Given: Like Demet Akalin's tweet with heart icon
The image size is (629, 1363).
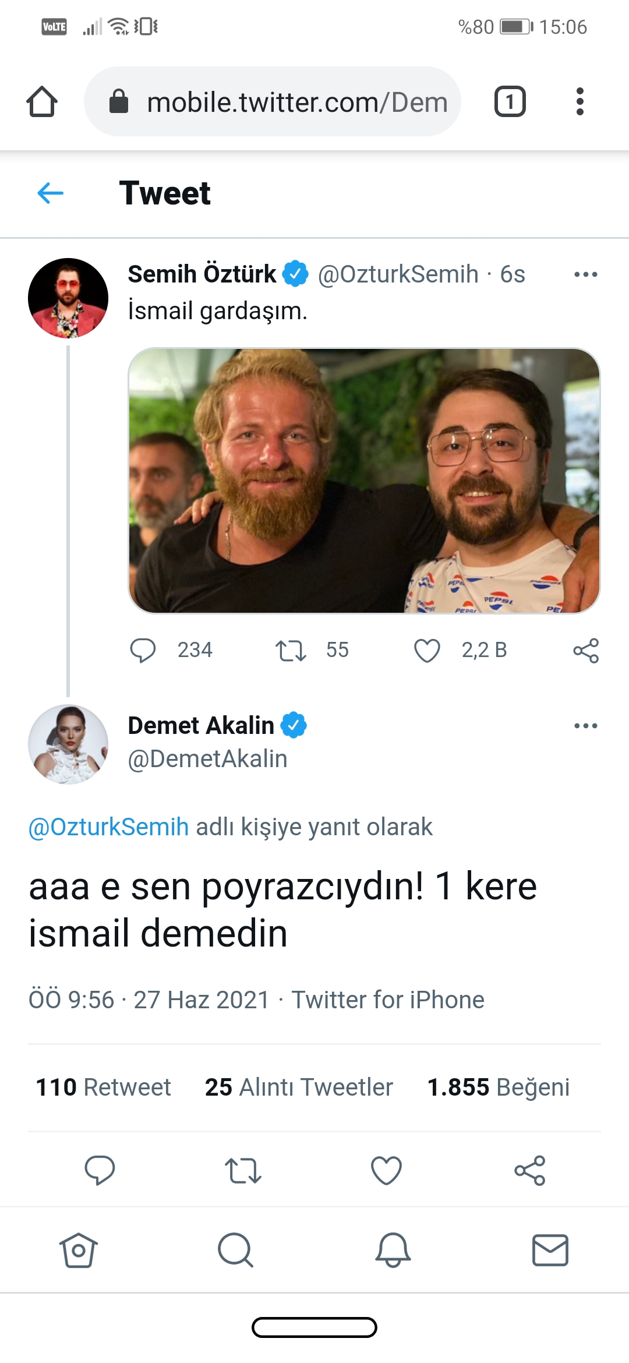Looking at the screenshot, I should (x=387, y=1170).
